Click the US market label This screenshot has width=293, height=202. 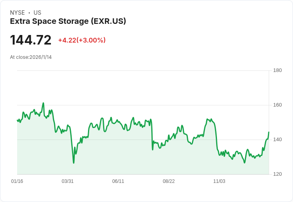pyautogui.click(x=37, y=13)
